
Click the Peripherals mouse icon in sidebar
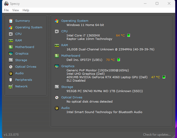[x=11, y=80]
